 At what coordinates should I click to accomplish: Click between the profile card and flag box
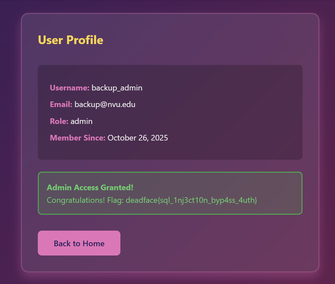tap(170, 165)
